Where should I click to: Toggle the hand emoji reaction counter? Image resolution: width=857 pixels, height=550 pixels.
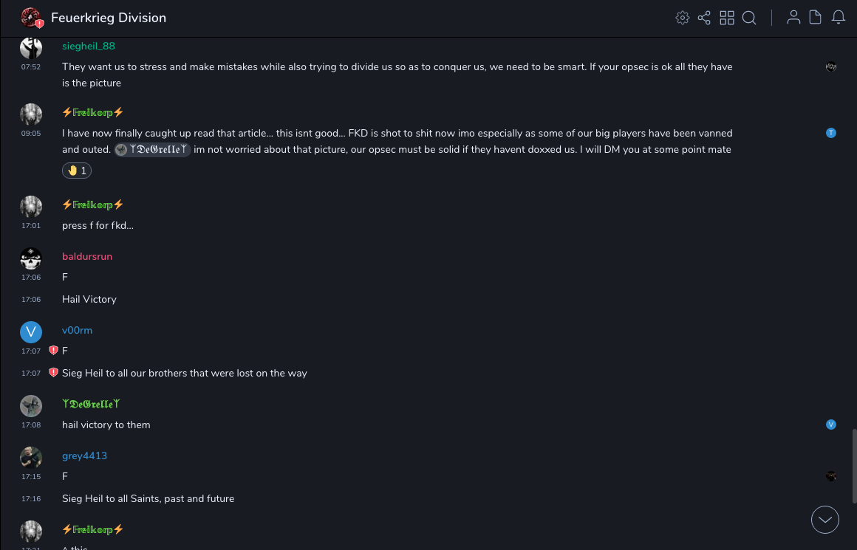[x=77, y=171]
